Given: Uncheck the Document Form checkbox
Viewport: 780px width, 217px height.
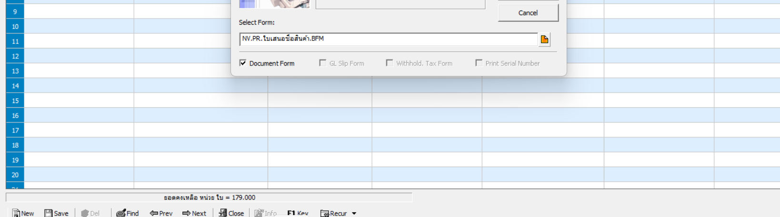Looking at the screenshot, I should (243, 63).
